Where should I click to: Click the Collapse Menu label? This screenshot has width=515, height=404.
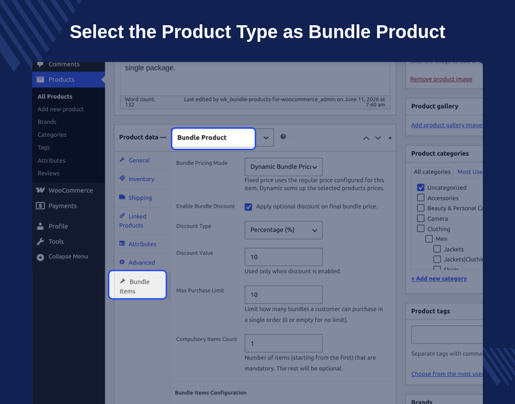pyautogui.click(x=69, y=257)
